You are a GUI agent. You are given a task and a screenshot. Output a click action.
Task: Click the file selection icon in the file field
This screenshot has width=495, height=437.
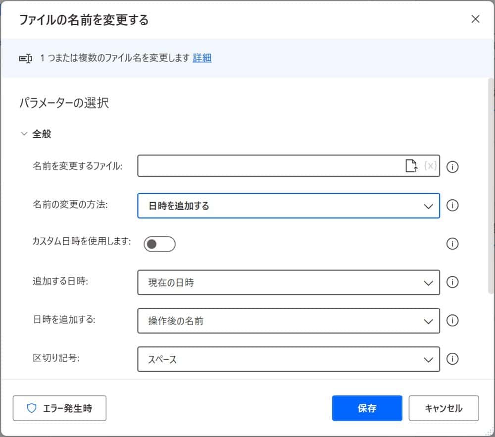click(411, 166)
